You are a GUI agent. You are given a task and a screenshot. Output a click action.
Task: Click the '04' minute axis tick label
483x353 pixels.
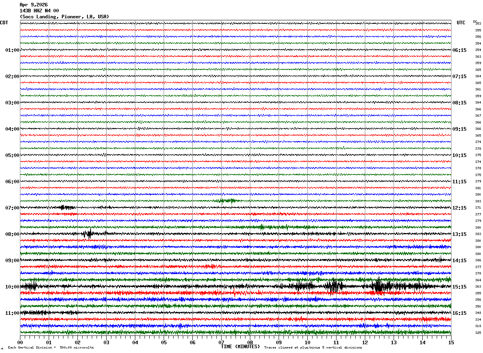pos(135,342)
